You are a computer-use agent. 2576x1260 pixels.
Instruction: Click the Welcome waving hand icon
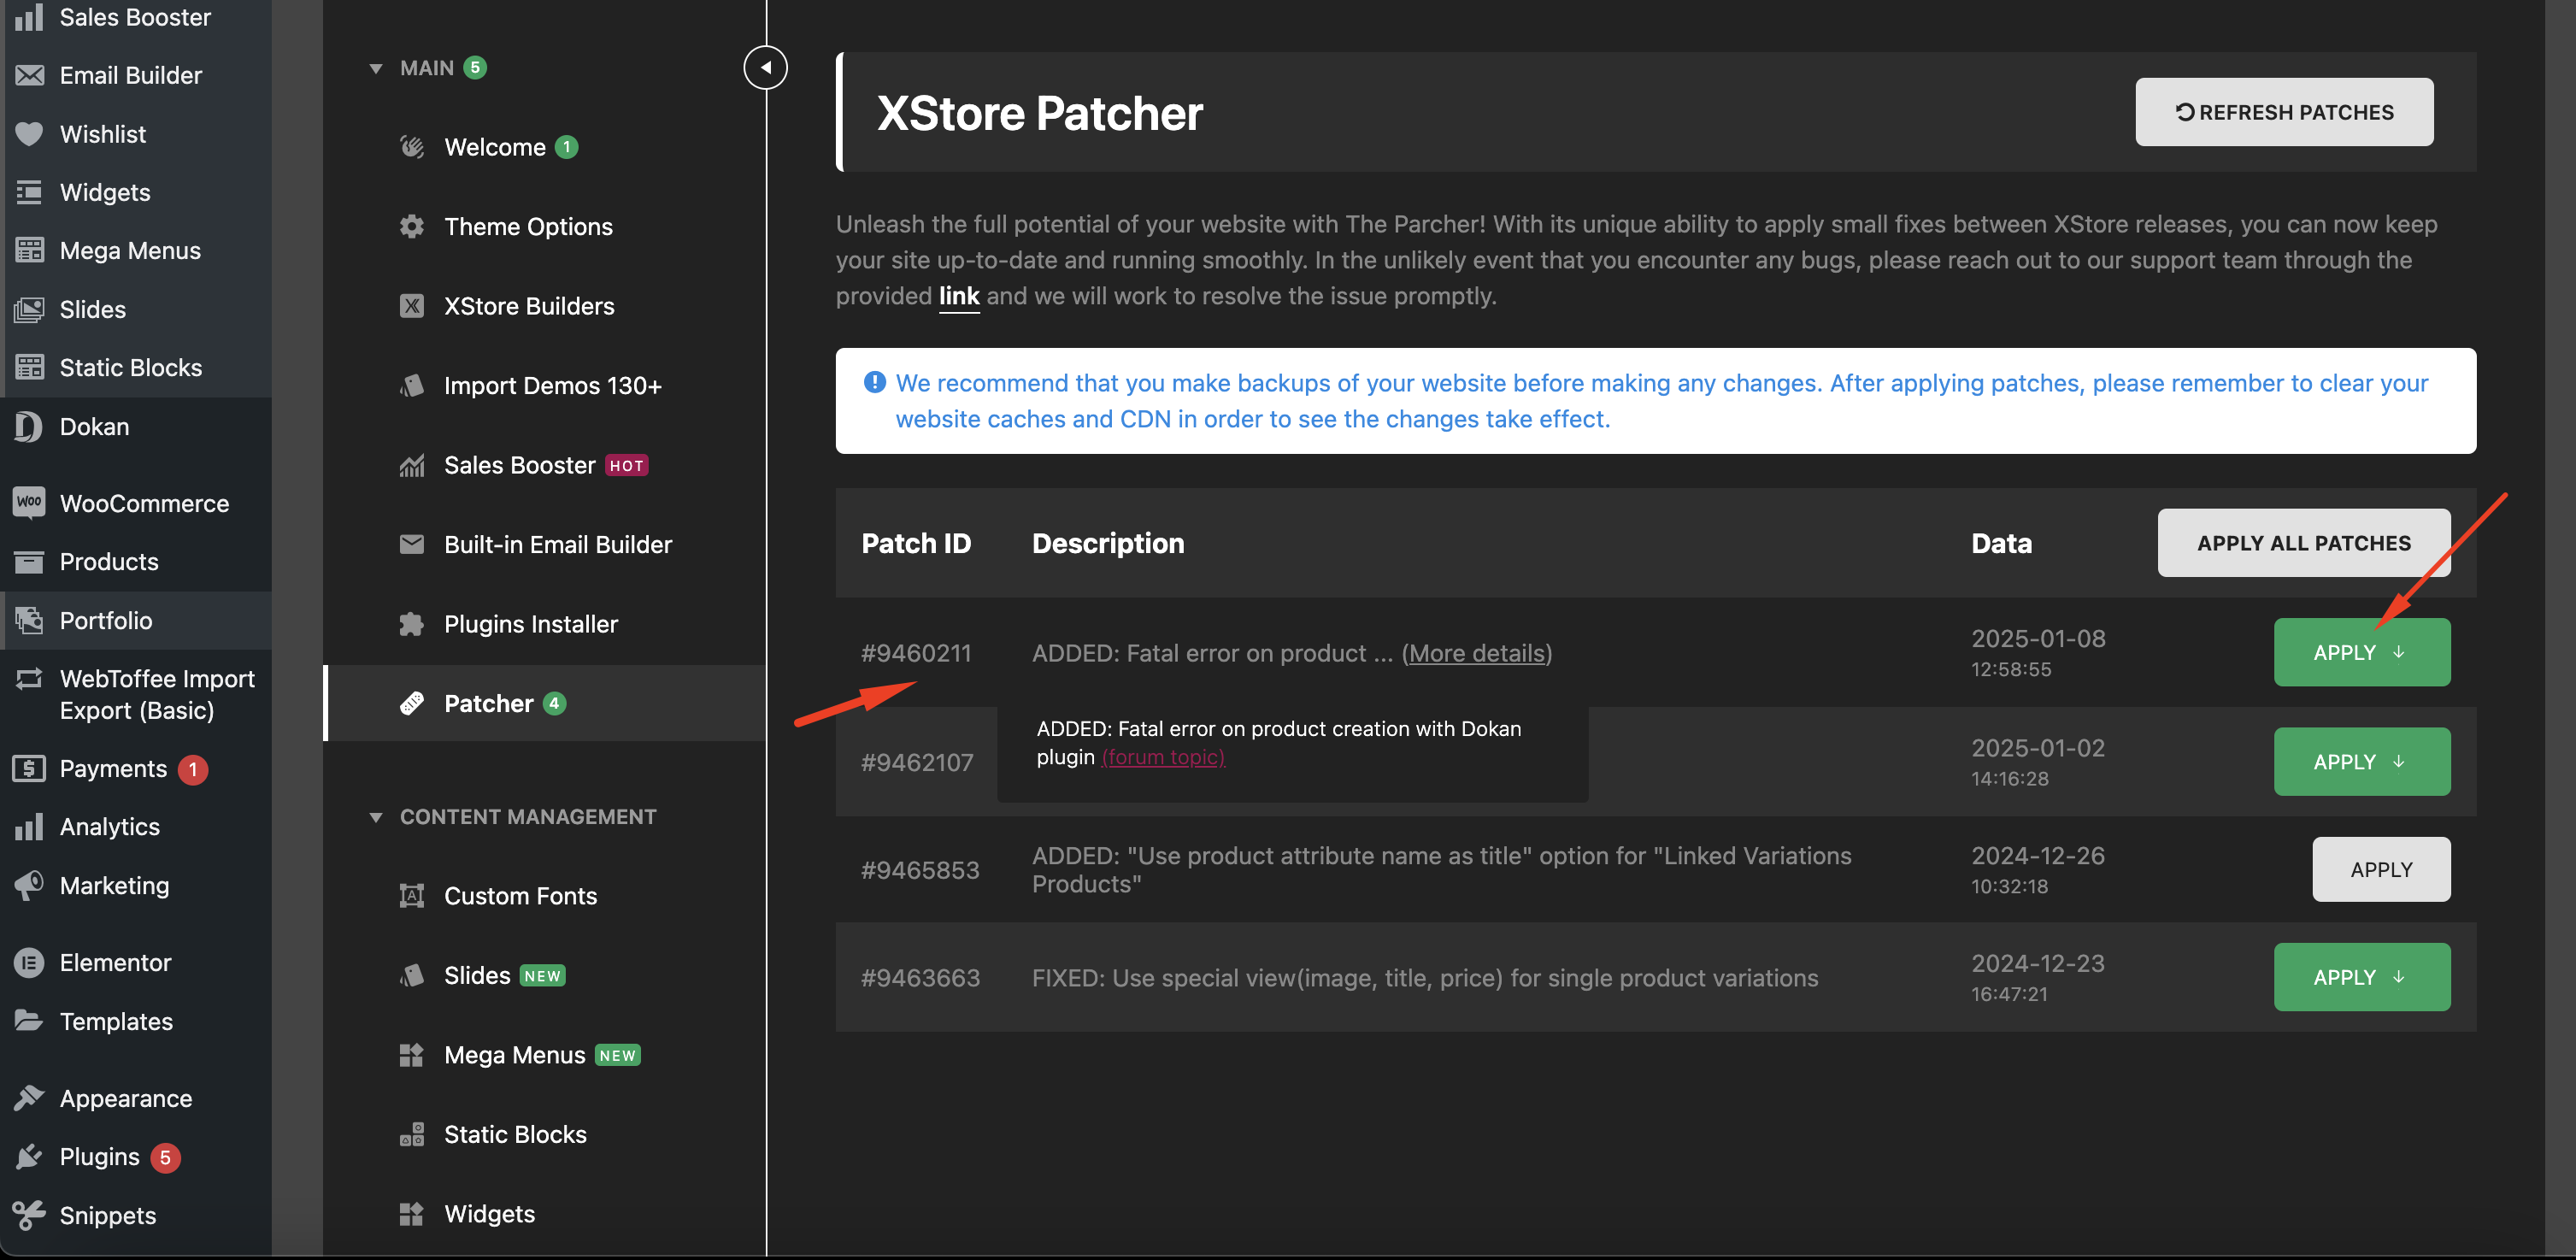coord(412,147)
